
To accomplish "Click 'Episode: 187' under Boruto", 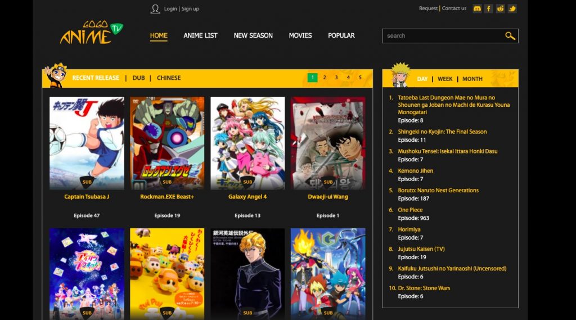I will tap(413, 199).
